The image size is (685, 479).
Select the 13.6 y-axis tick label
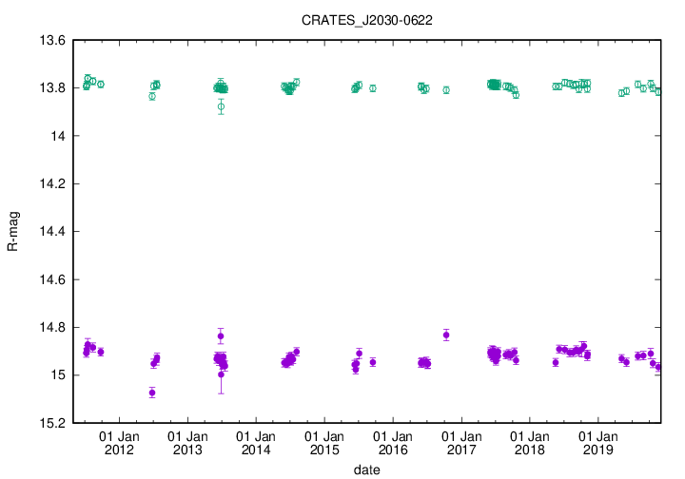pyautogui.click(x=53, y=41)
